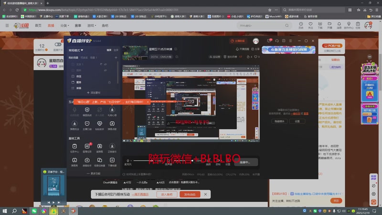
Task: Toggle visibility eye of second source row
Action: (x=106, y=70)
